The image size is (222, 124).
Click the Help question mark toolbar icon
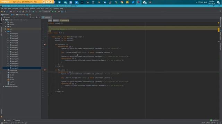click(65, 11)
